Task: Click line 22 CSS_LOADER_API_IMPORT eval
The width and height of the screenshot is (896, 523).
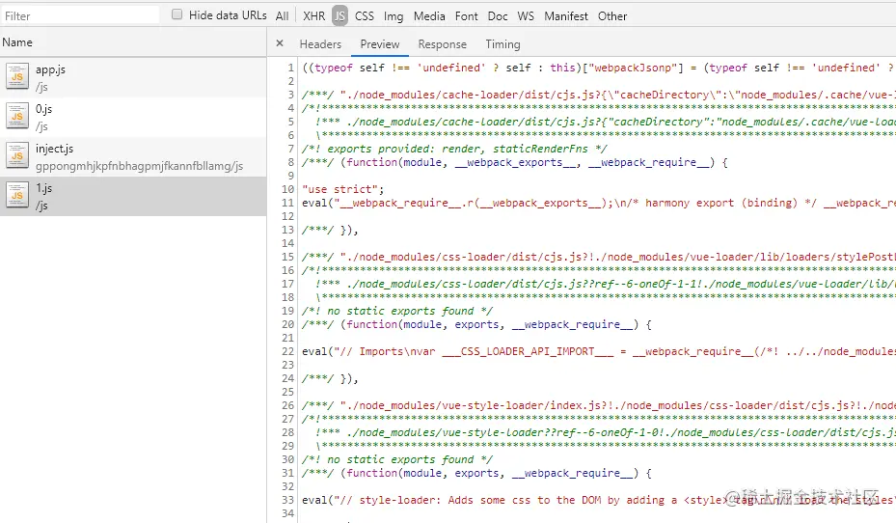Action: pyautogui.click(x=598, y=351)
